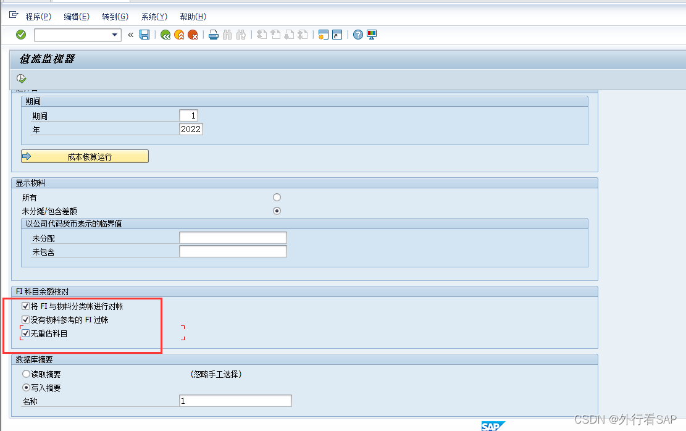This screenshot has width=686, height=431.
Task: Select the 所有 radio button
Action: [277, 198]
